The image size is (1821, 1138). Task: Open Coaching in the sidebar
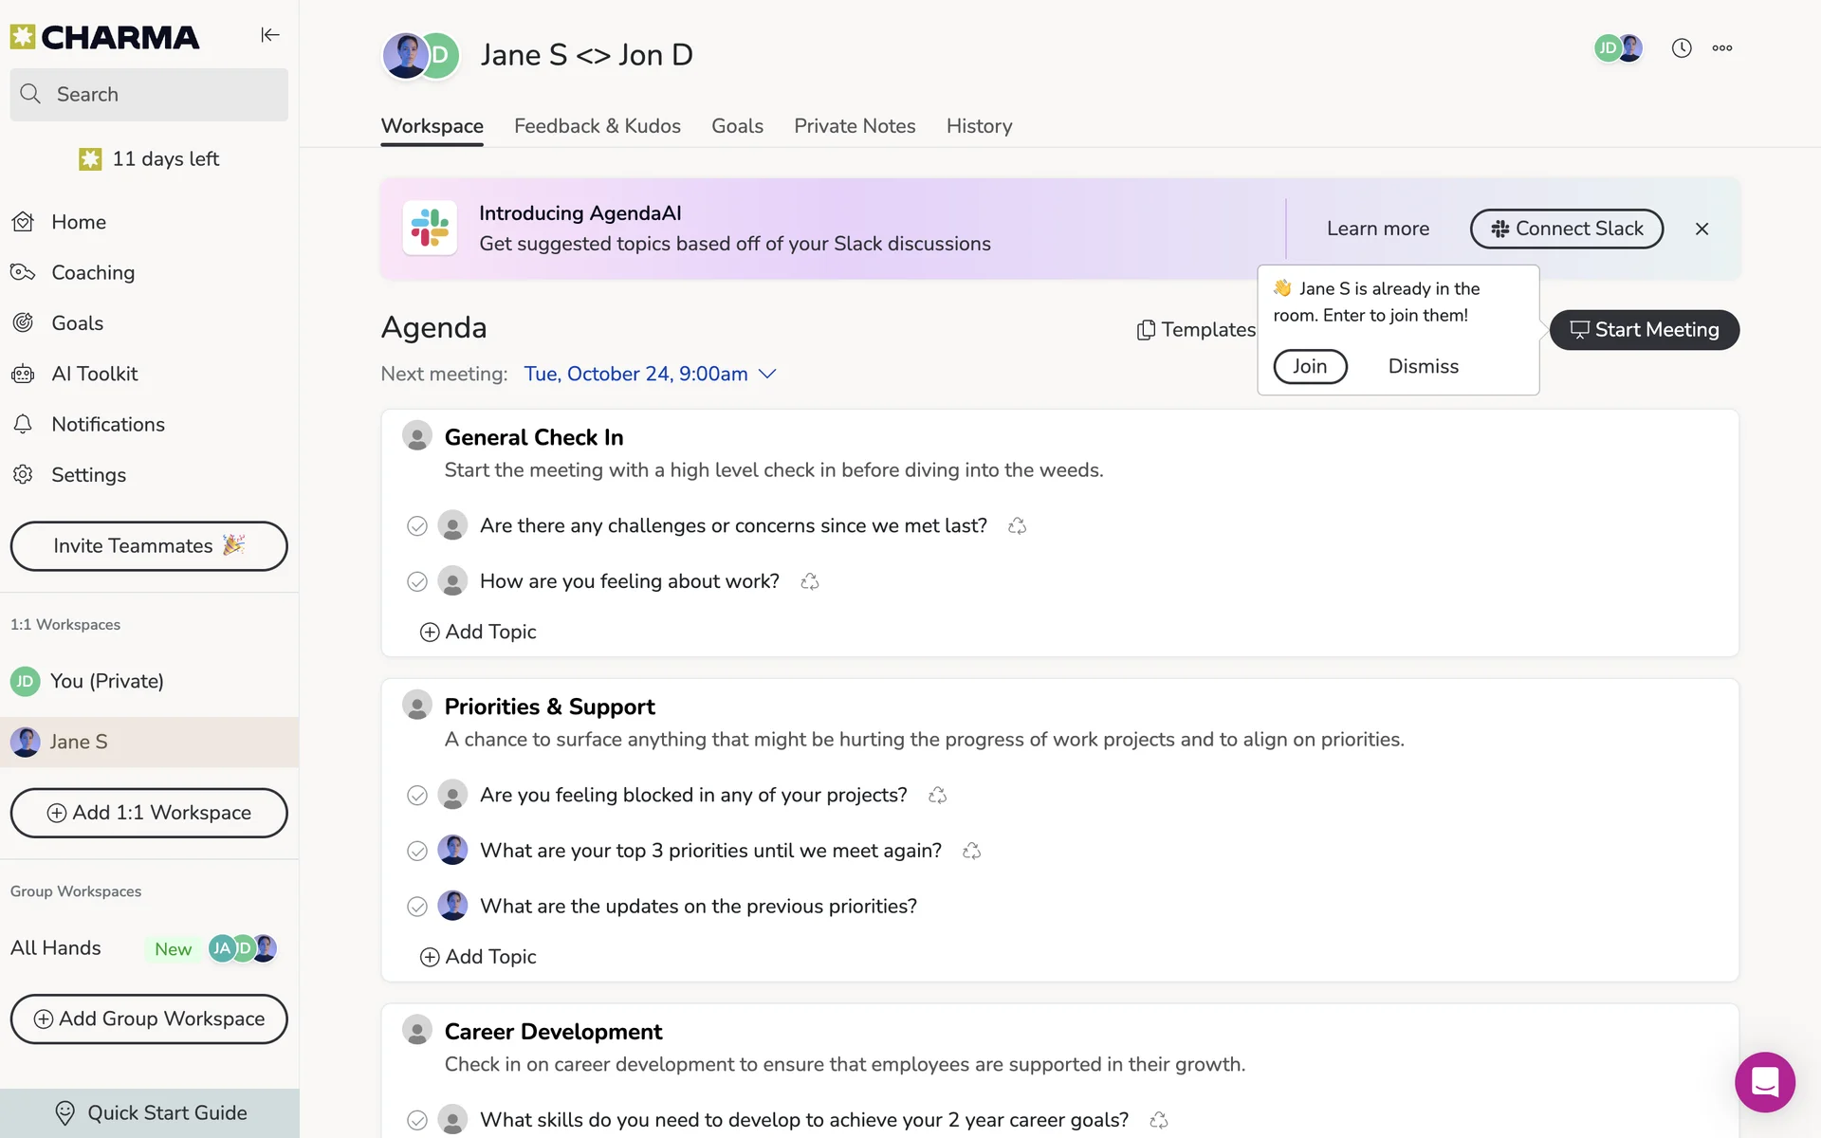click(92, 273)
